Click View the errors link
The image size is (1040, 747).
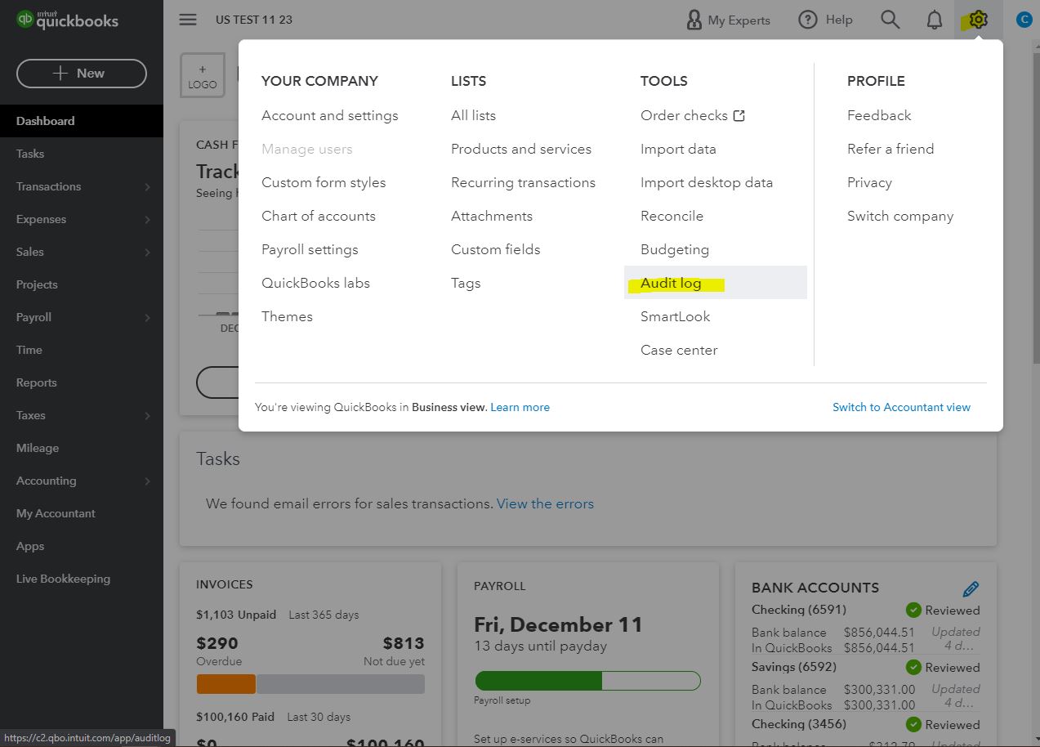coord(545,504)
